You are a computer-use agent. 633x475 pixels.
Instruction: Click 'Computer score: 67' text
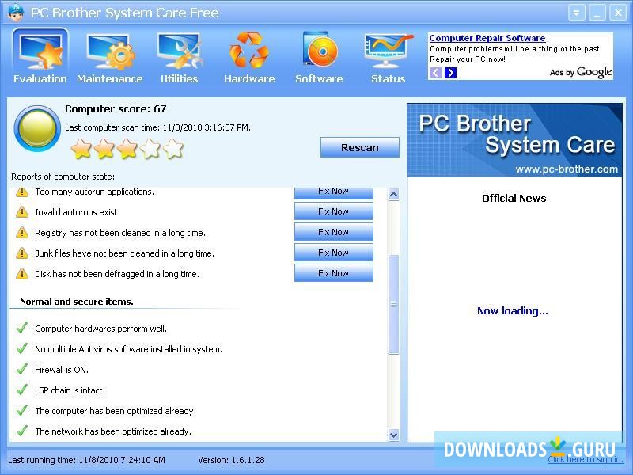(x=116, y=109)
